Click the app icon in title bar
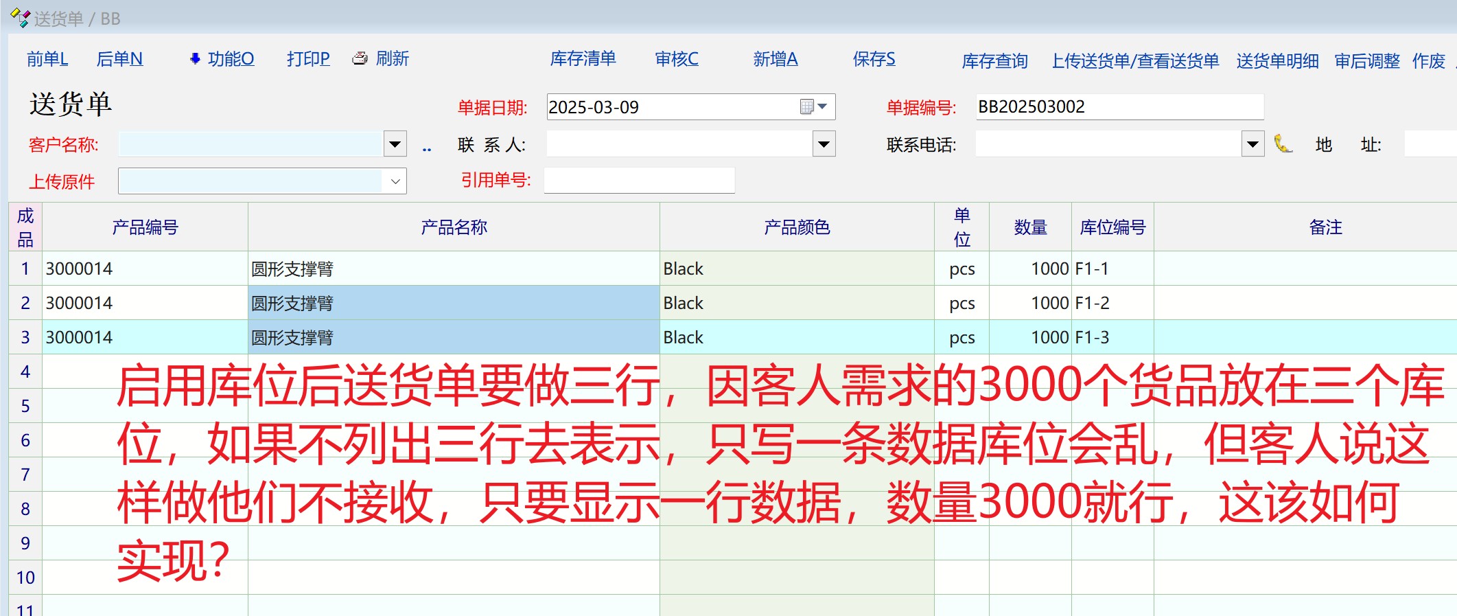The width and height of the screenshot is (1457, 616). pos(20,18)
